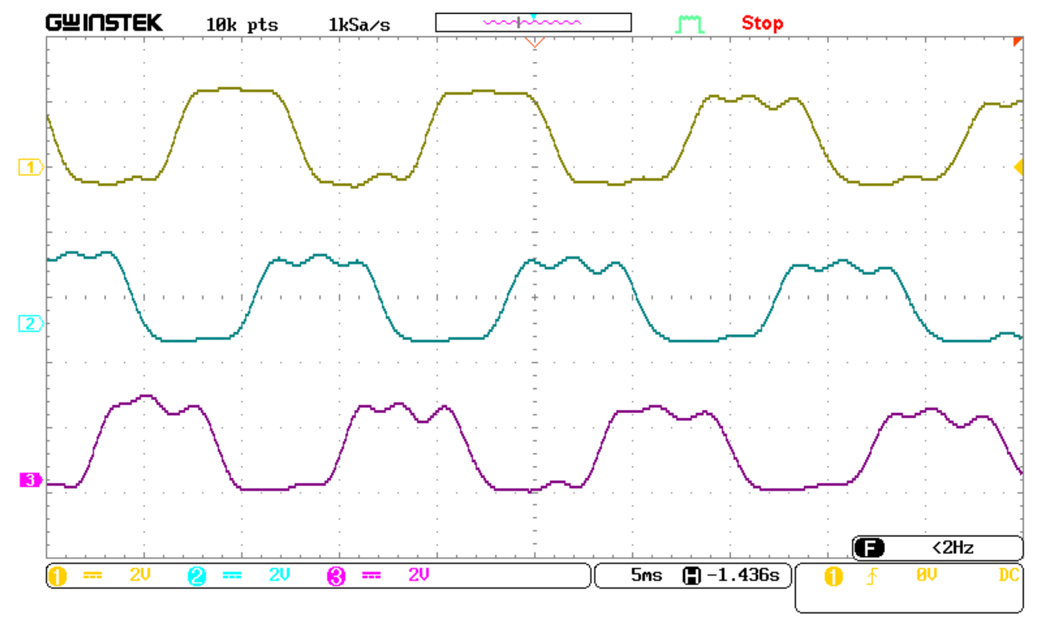Click the waveform memory overview bar

(533, 22)
